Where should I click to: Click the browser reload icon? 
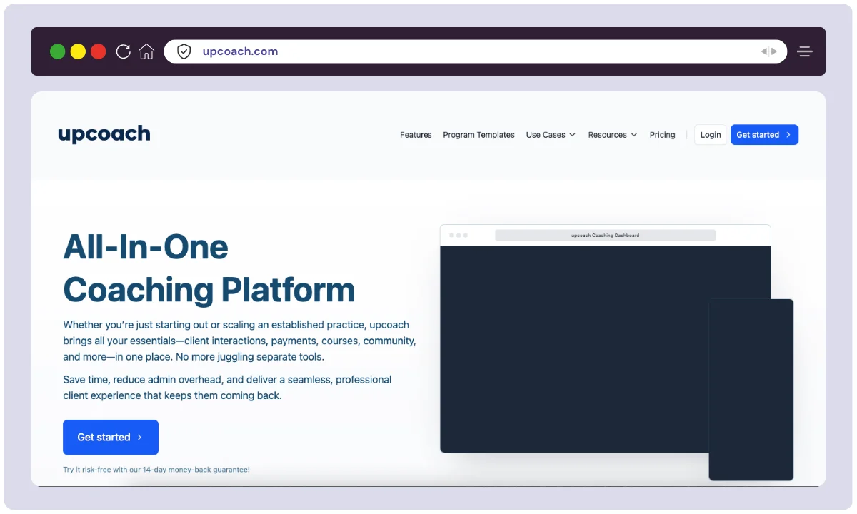pos(123,51)
